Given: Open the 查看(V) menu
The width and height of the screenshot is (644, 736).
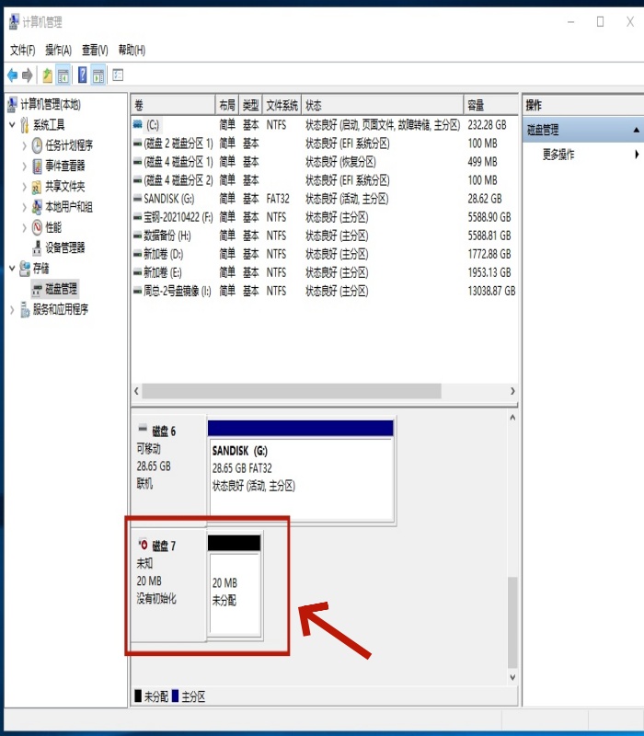Looking at the screenshot, I should tap(95, 50).
